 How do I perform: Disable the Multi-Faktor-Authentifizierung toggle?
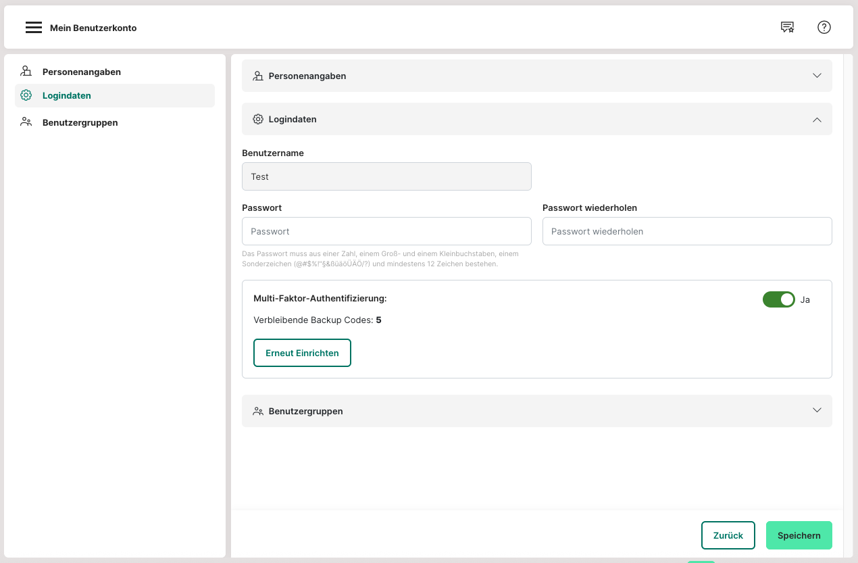click(778, 299)
